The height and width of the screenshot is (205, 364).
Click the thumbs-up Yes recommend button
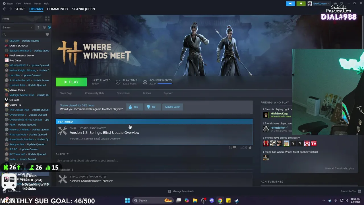coord(134,107)
